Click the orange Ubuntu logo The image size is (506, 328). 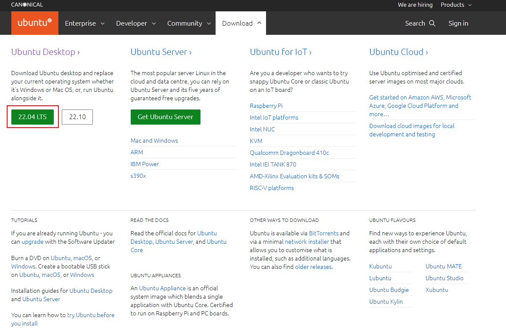pos(34,23)
